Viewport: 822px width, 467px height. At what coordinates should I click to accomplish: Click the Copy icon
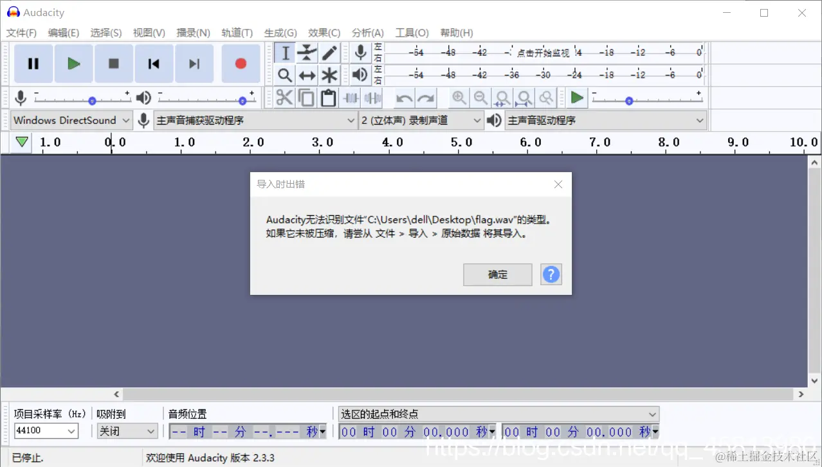coord(306,98)
